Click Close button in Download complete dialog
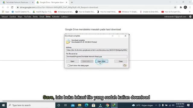193x108 pixels. click(x=121, y=61)
